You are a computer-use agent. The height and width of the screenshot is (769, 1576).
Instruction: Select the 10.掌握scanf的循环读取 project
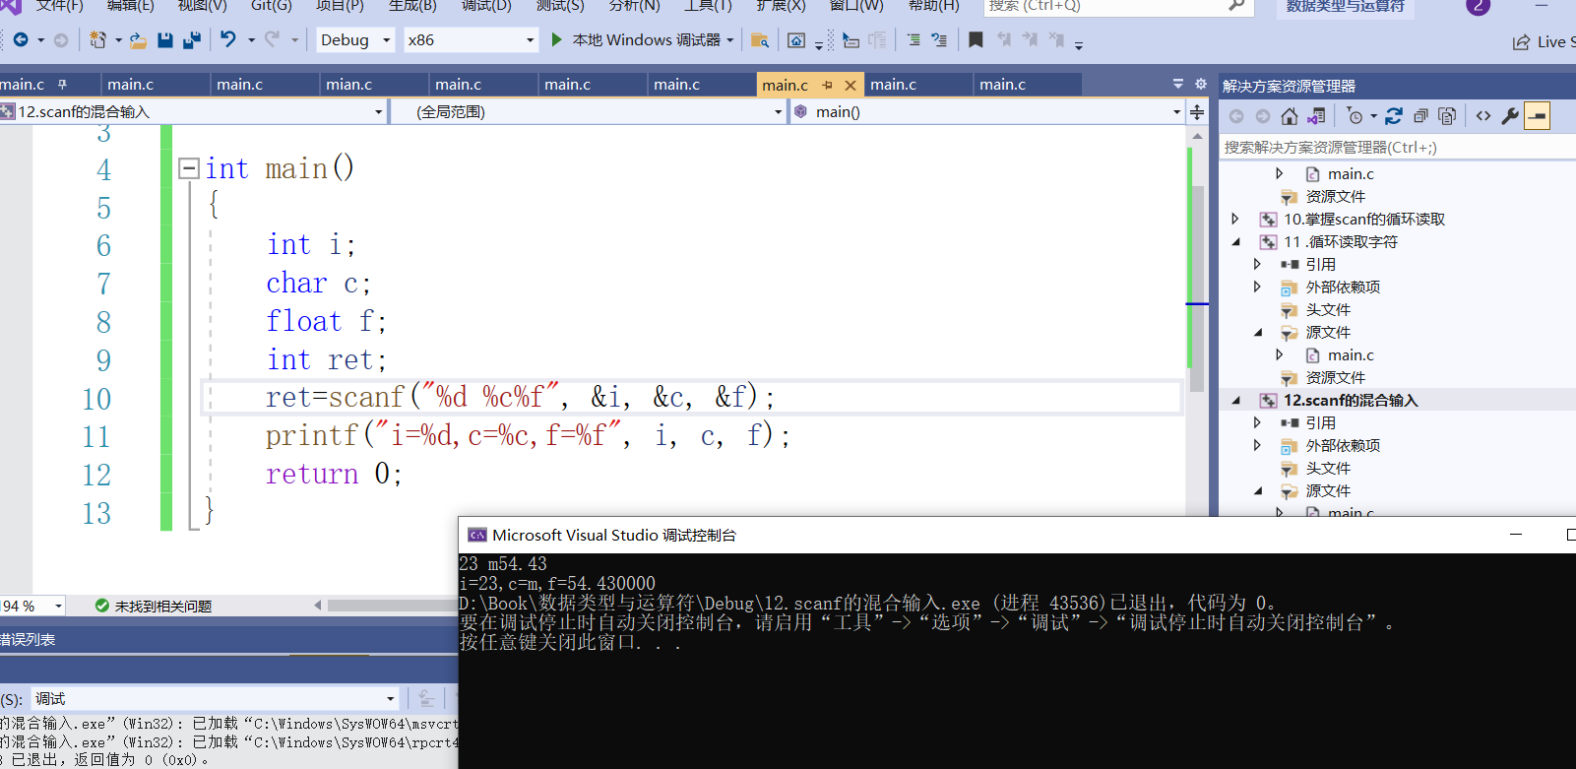coord(1363,219)
